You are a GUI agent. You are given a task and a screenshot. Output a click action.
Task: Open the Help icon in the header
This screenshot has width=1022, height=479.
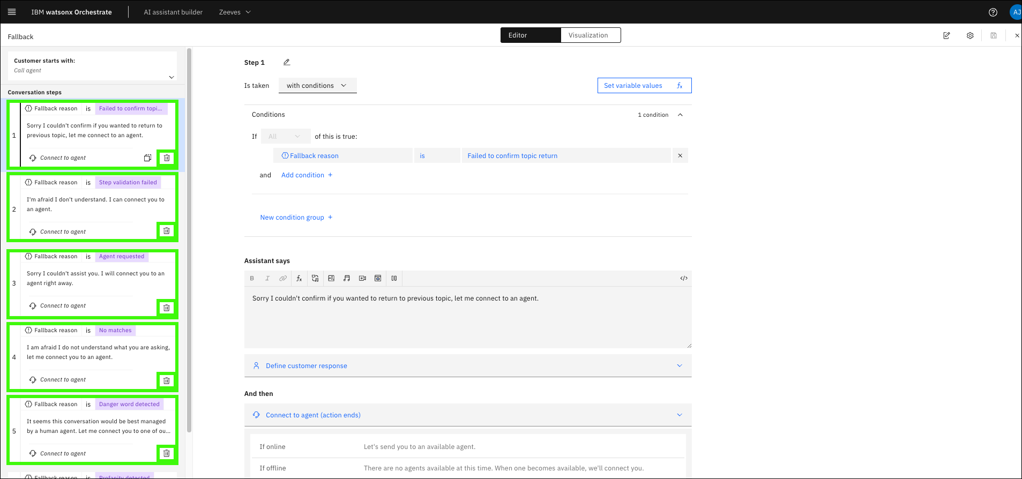click(993, 12)
